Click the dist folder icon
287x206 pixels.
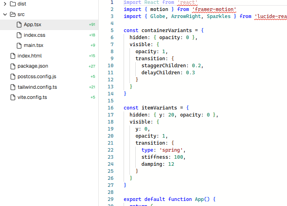point(12,4)
